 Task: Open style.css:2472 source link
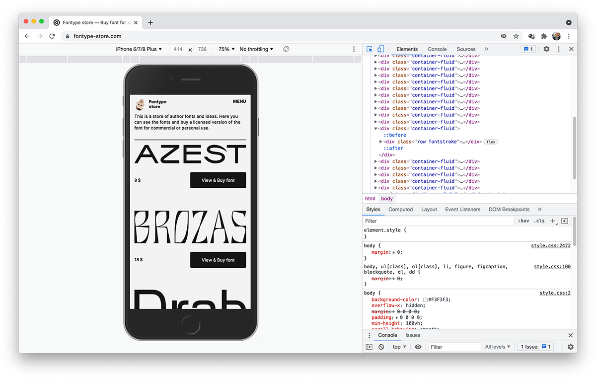(551, 246)
